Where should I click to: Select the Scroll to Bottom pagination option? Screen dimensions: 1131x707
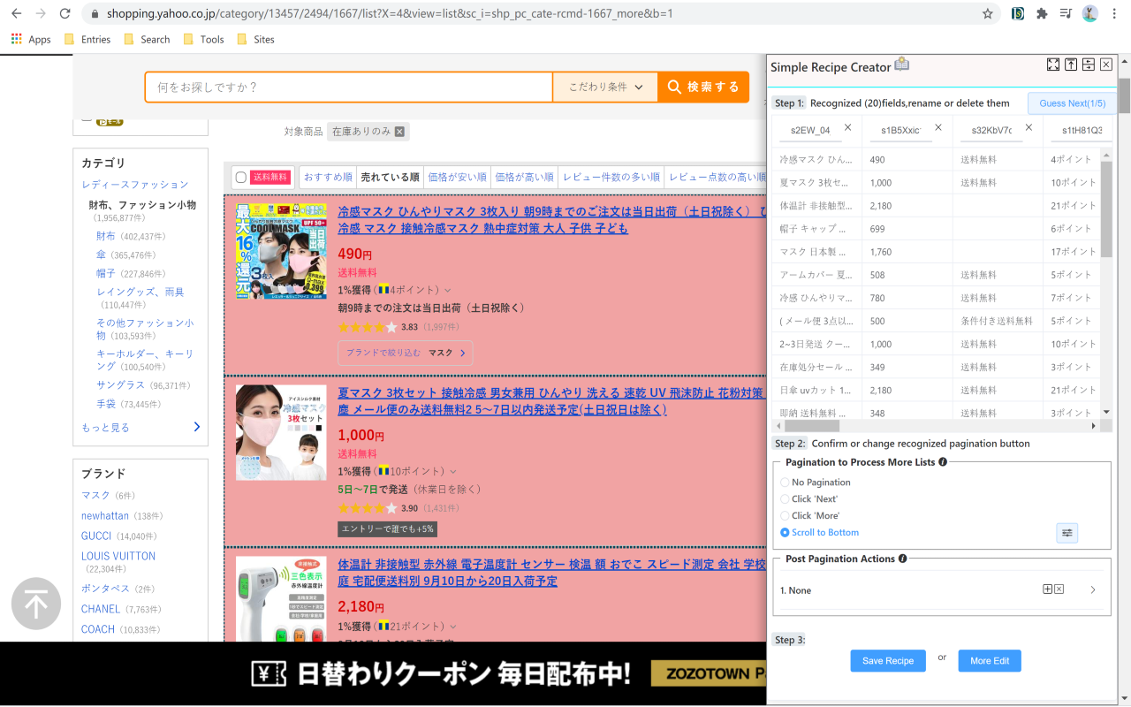click(x=785, y=532)
